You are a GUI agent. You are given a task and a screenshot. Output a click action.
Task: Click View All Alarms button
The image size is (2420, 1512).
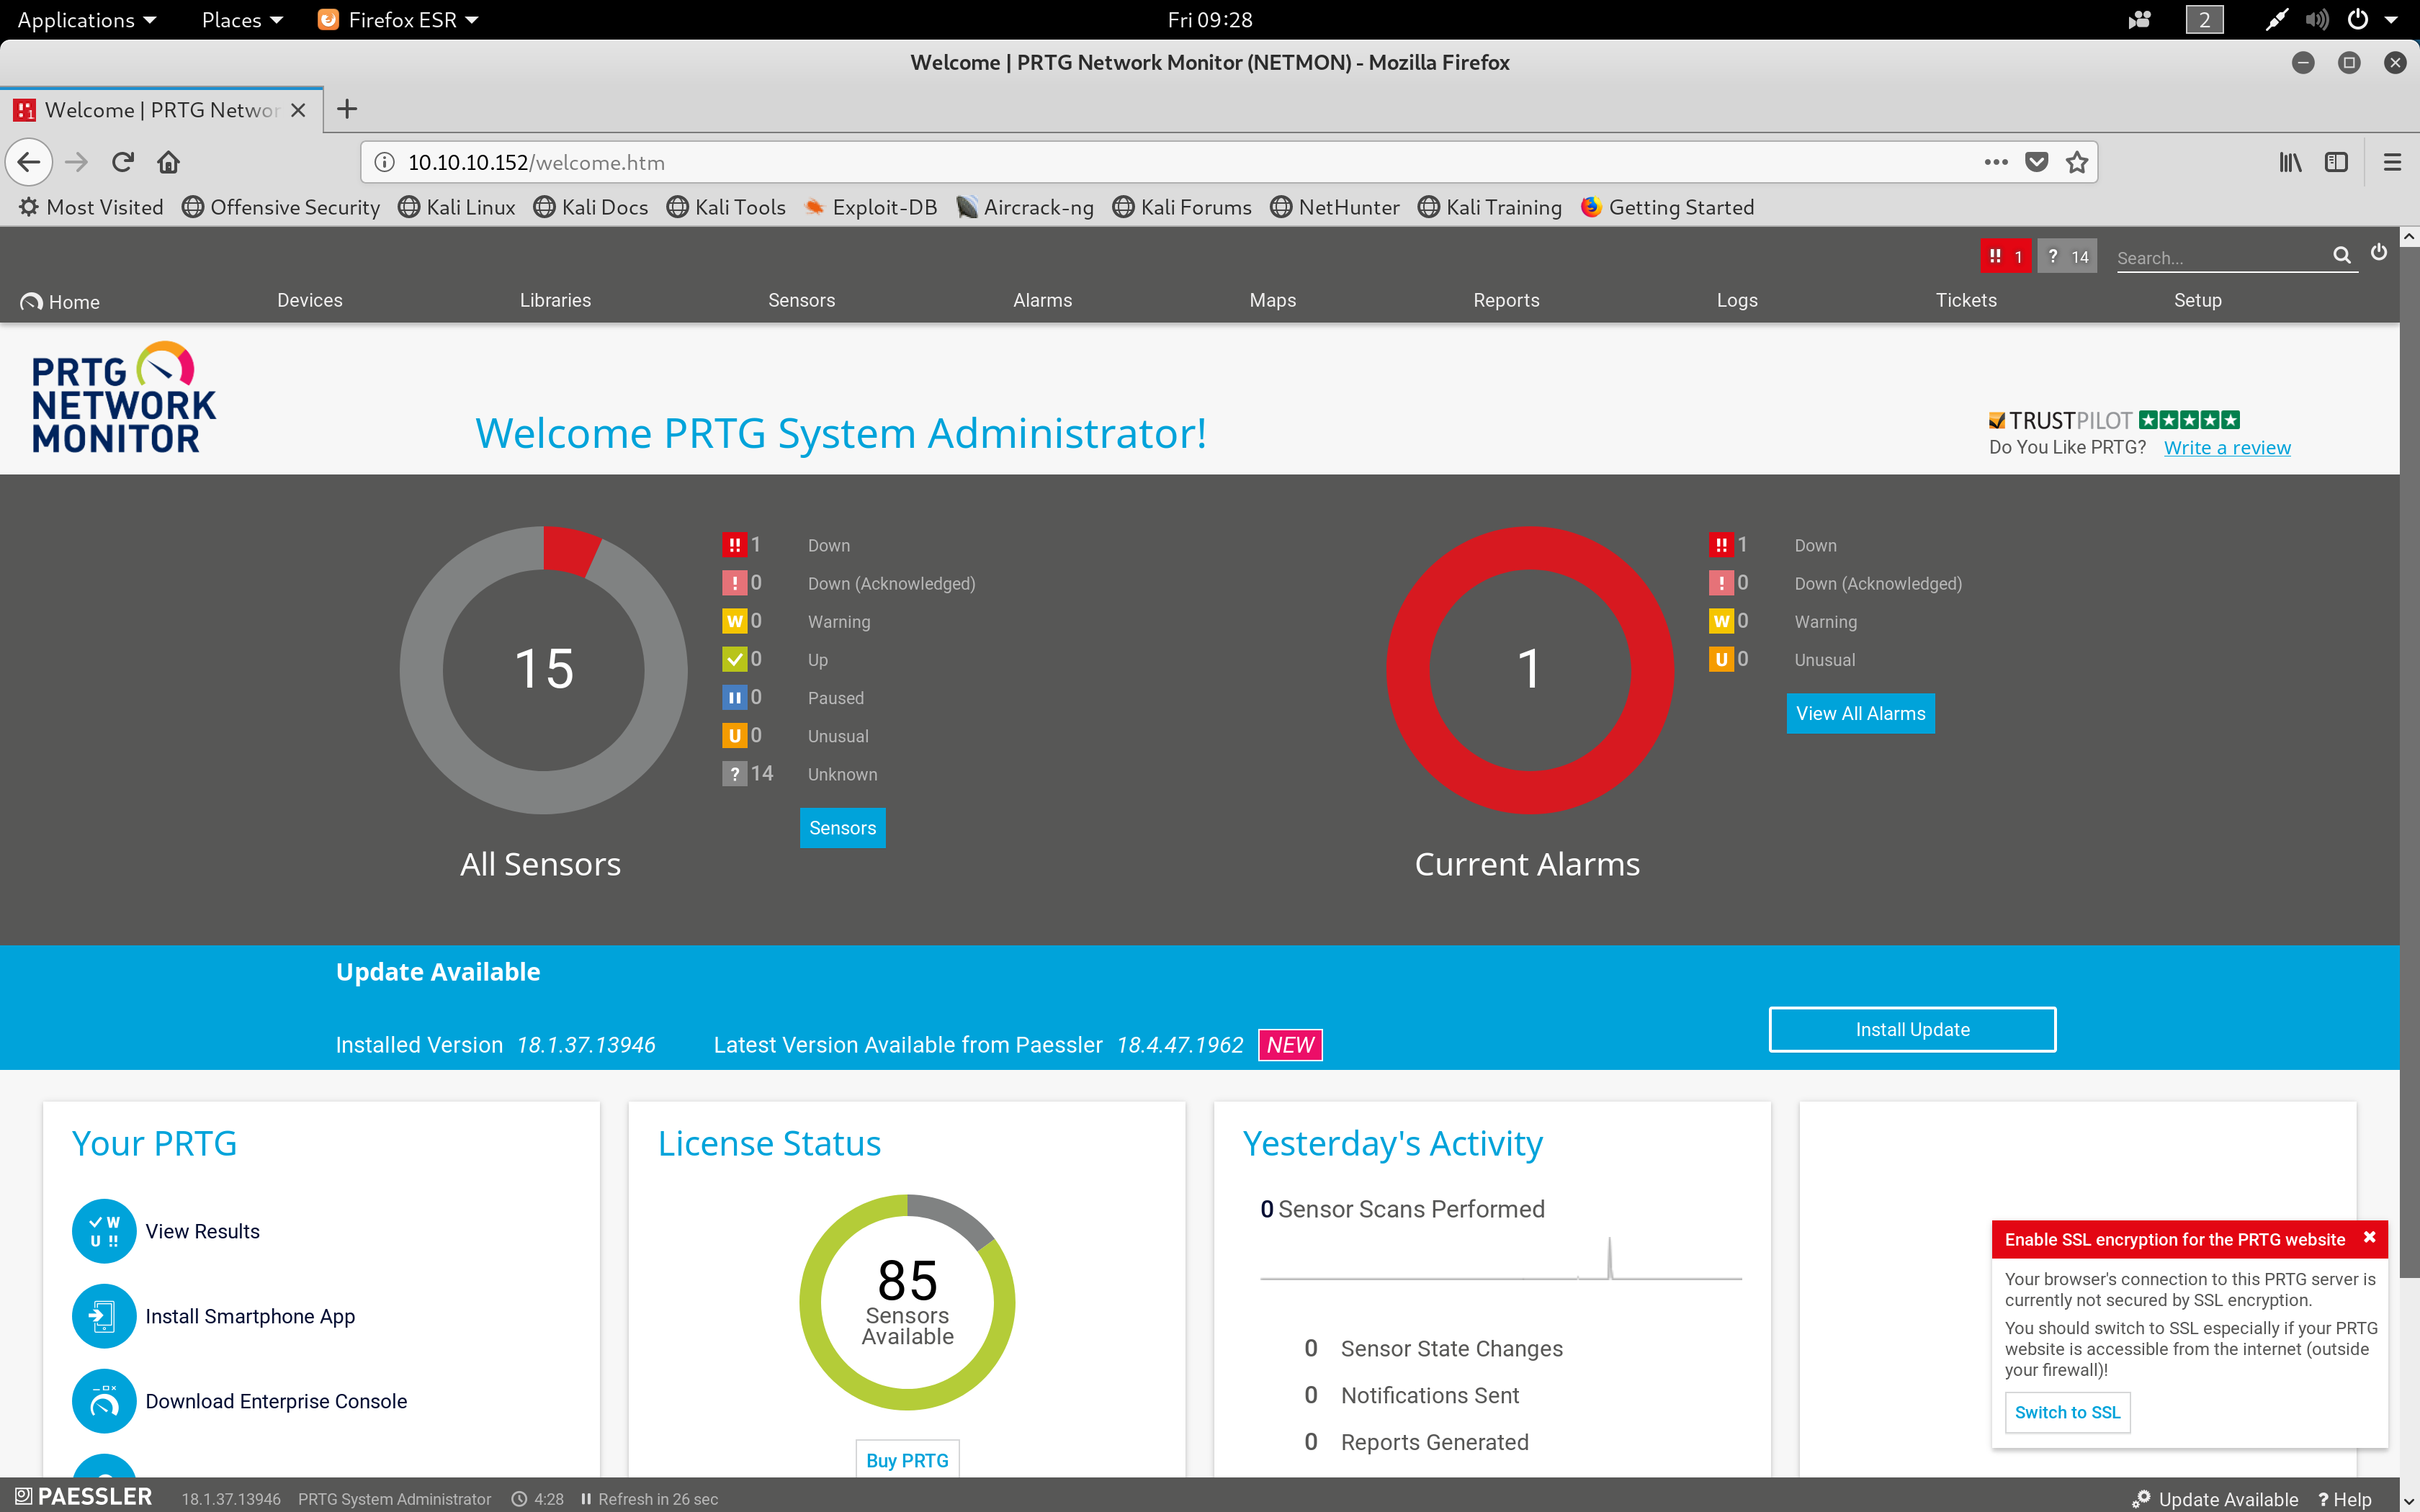[x=1860, y=713]
